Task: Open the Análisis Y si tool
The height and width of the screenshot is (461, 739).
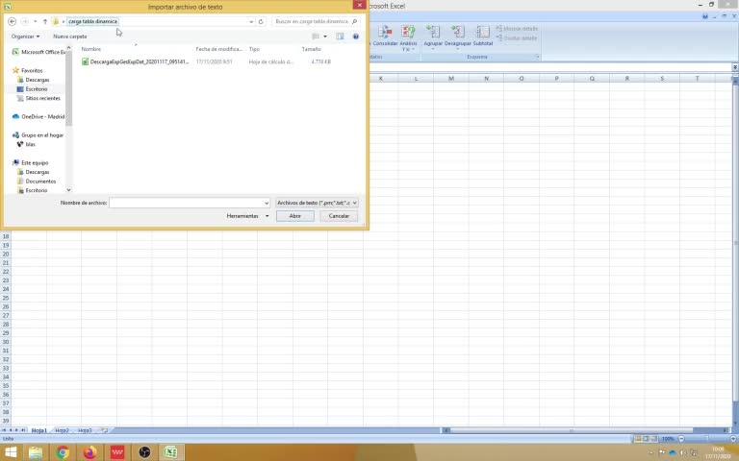Action: coord(408,38)
